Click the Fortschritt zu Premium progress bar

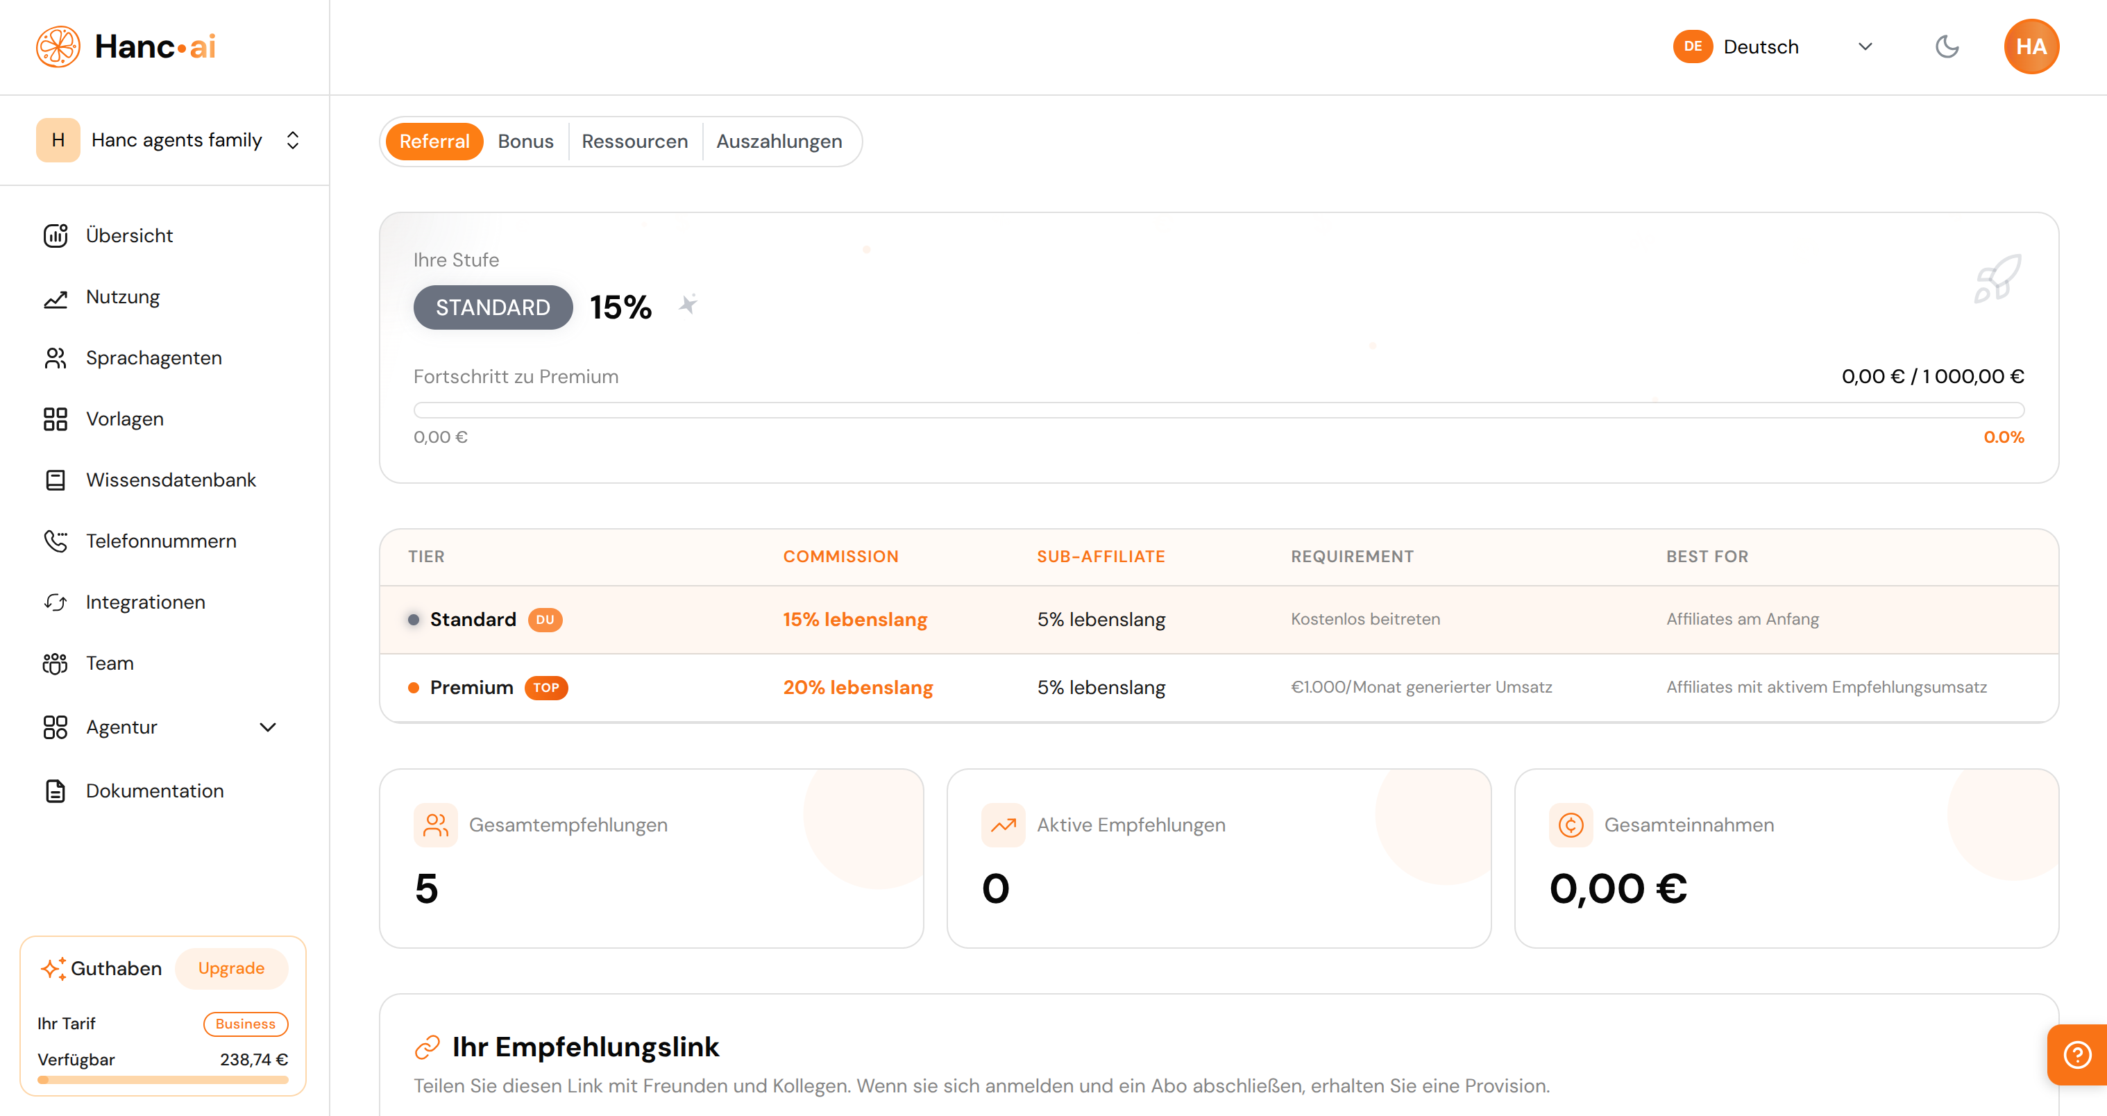pos(1218,410)
